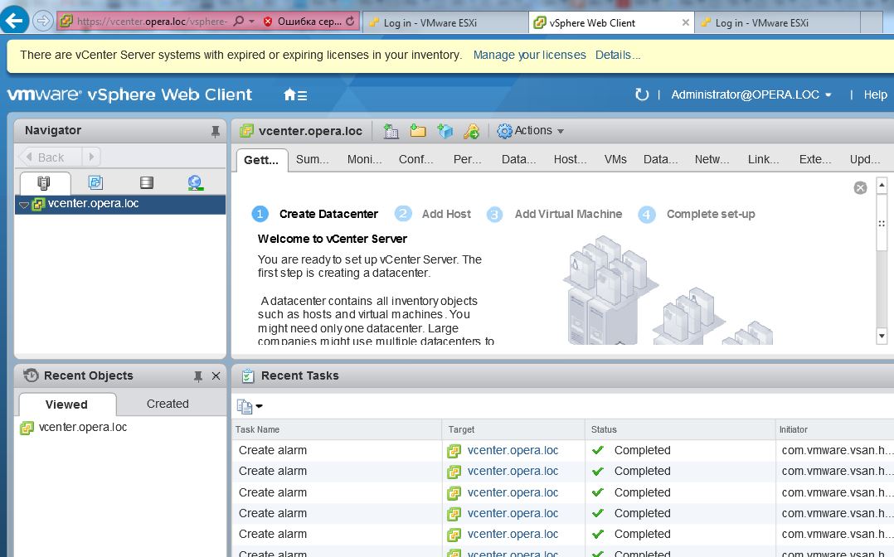Sort tasks by Target column
Screen dimensions: 894x557
pos(513,429)
